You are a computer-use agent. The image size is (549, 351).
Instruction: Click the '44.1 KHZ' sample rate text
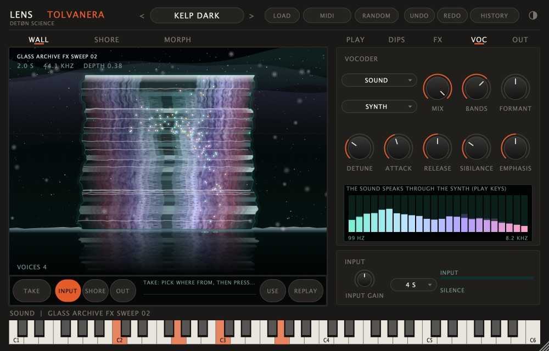[x=59, y=66]
